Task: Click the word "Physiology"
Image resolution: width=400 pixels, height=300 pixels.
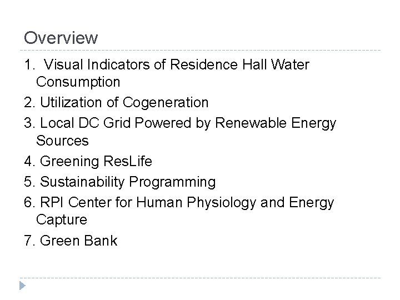Action: (x=221, y=203)
